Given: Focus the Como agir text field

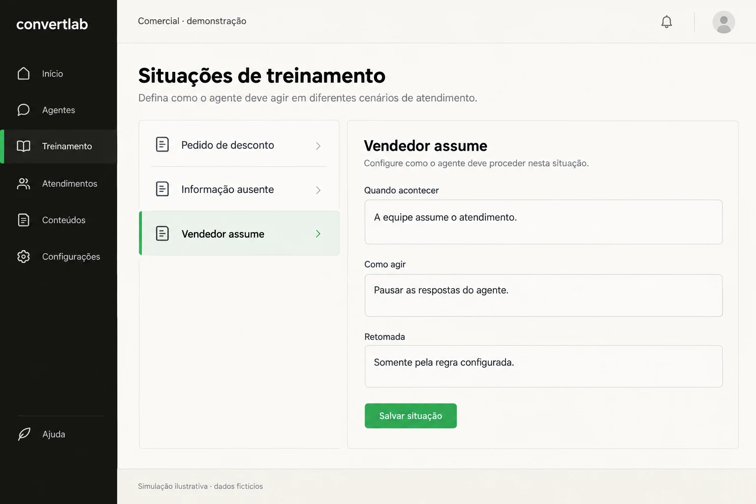Looking at the screenshot, I should [543, 295].
